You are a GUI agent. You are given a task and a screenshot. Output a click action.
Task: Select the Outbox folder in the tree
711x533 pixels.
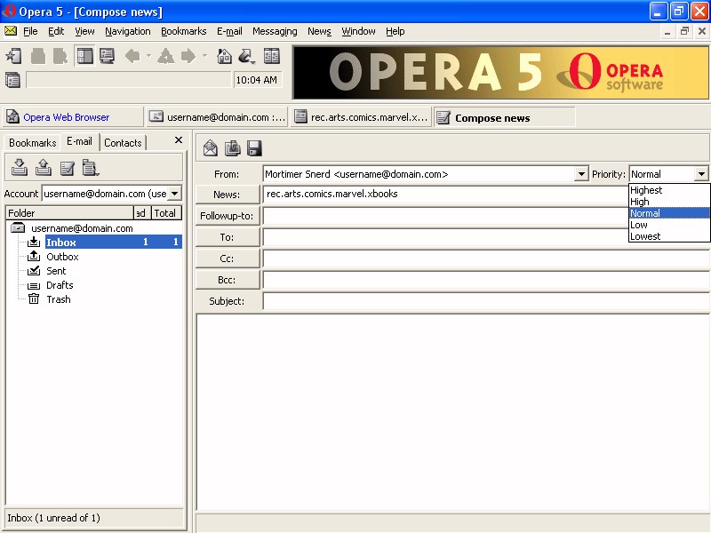coord(62,257)
